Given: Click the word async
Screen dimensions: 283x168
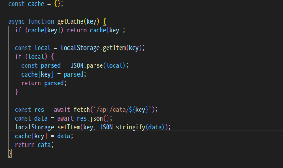Looking at the screenshot, I should pos(16,22).
